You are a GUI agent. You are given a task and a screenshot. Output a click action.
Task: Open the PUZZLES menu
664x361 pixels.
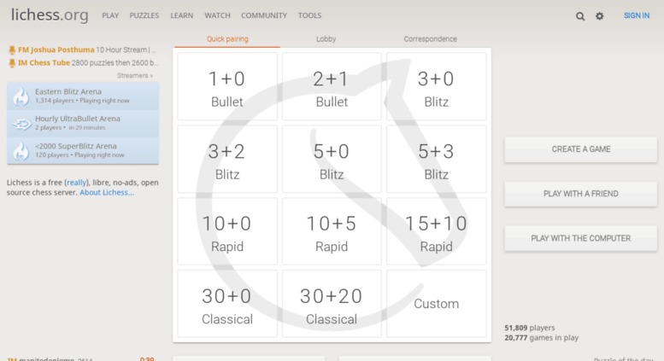point(144,15)
